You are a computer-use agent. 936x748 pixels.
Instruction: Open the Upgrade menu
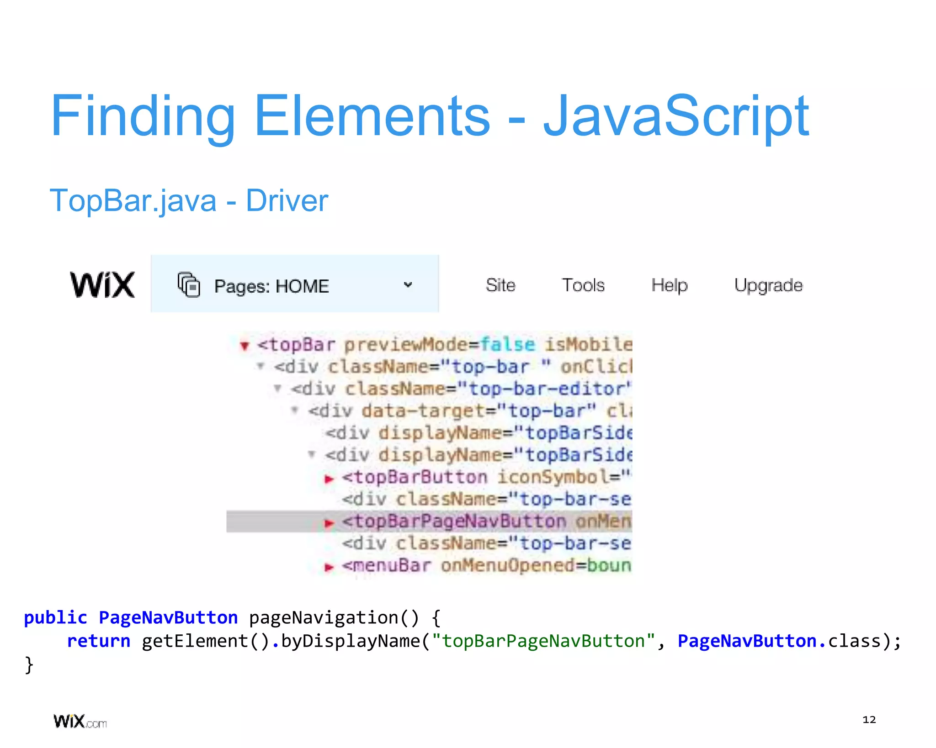[769, 286]
